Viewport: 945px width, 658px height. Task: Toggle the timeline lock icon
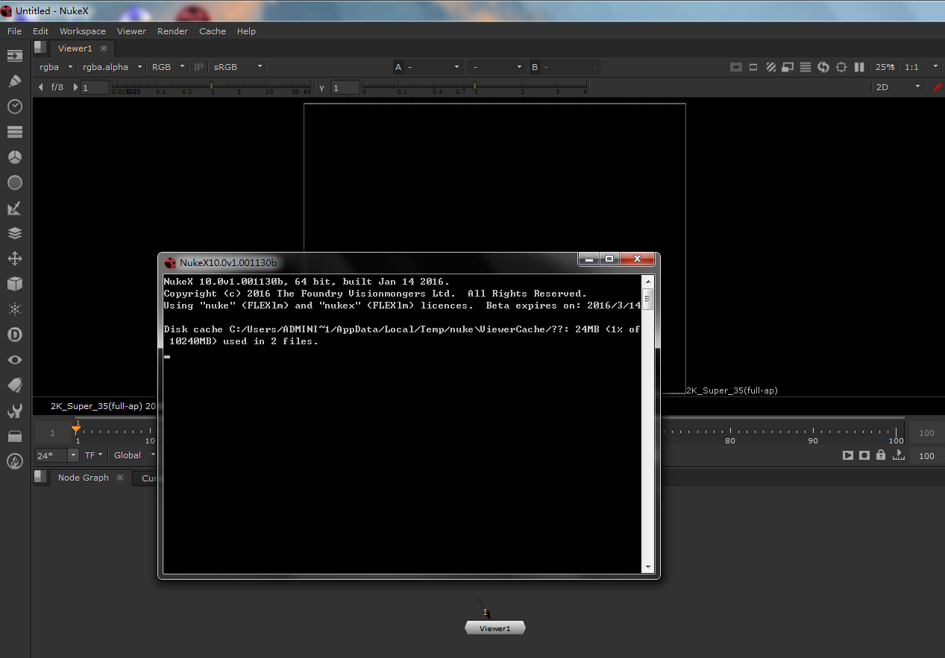pyautogui.click(x=881, y=455)
